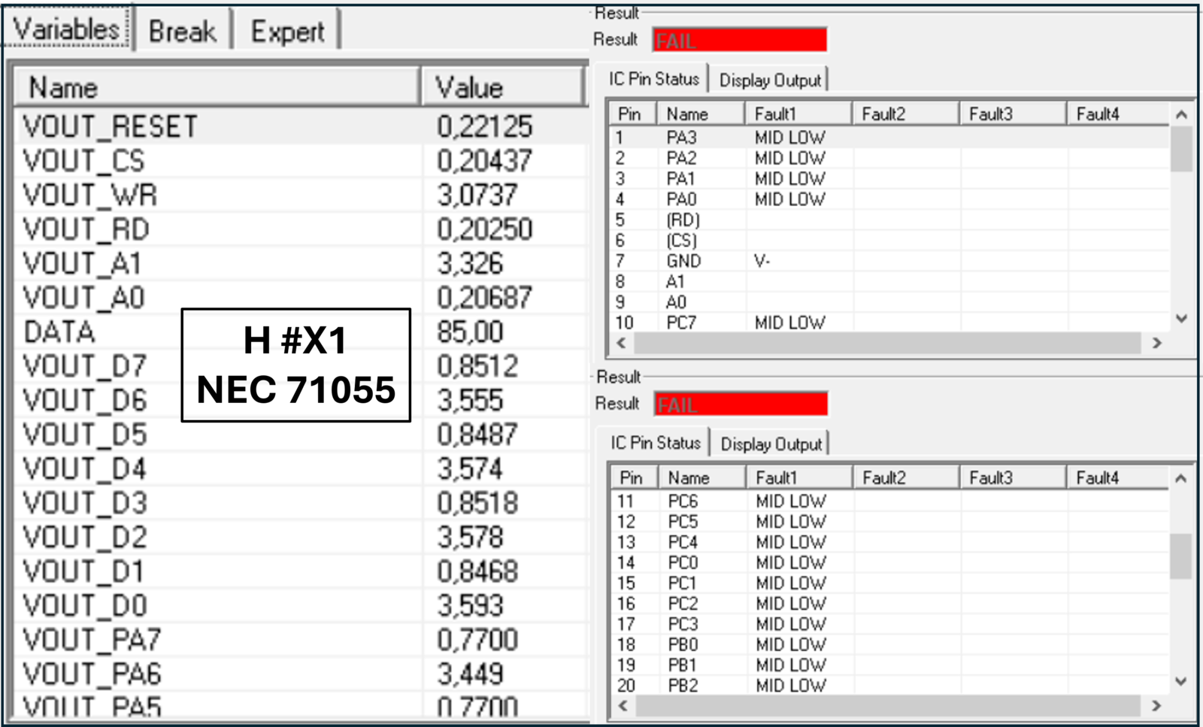Screen dimensions: 1203x727
Task: Select the VOUT_CS variable
Action: [83, 161]
